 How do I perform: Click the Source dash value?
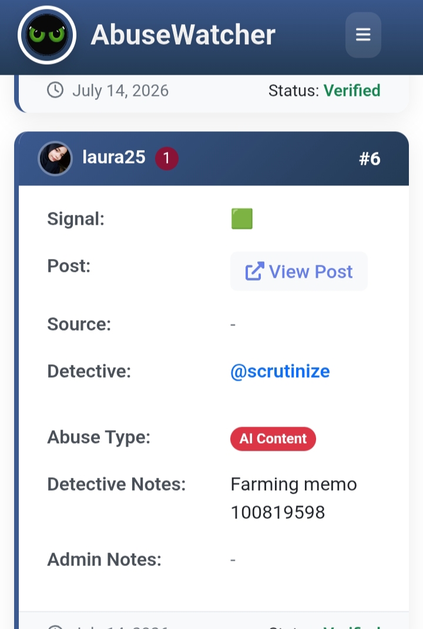233,324
